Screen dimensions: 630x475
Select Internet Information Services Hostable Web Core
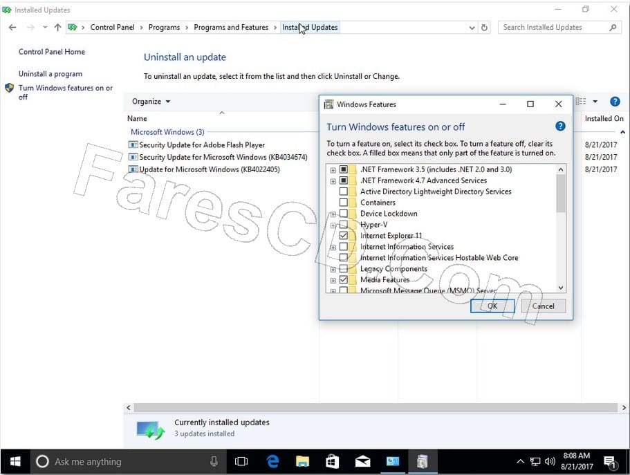[439, 258]
